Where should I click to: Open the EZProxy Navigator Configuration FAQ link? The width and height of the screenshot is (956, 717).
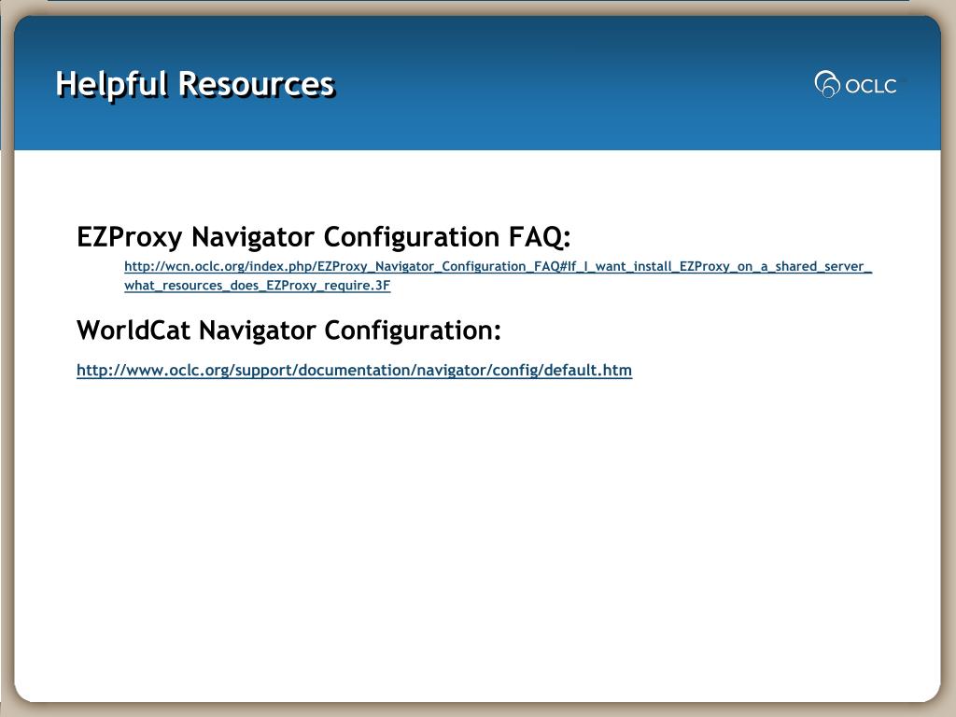click(499, 275)
